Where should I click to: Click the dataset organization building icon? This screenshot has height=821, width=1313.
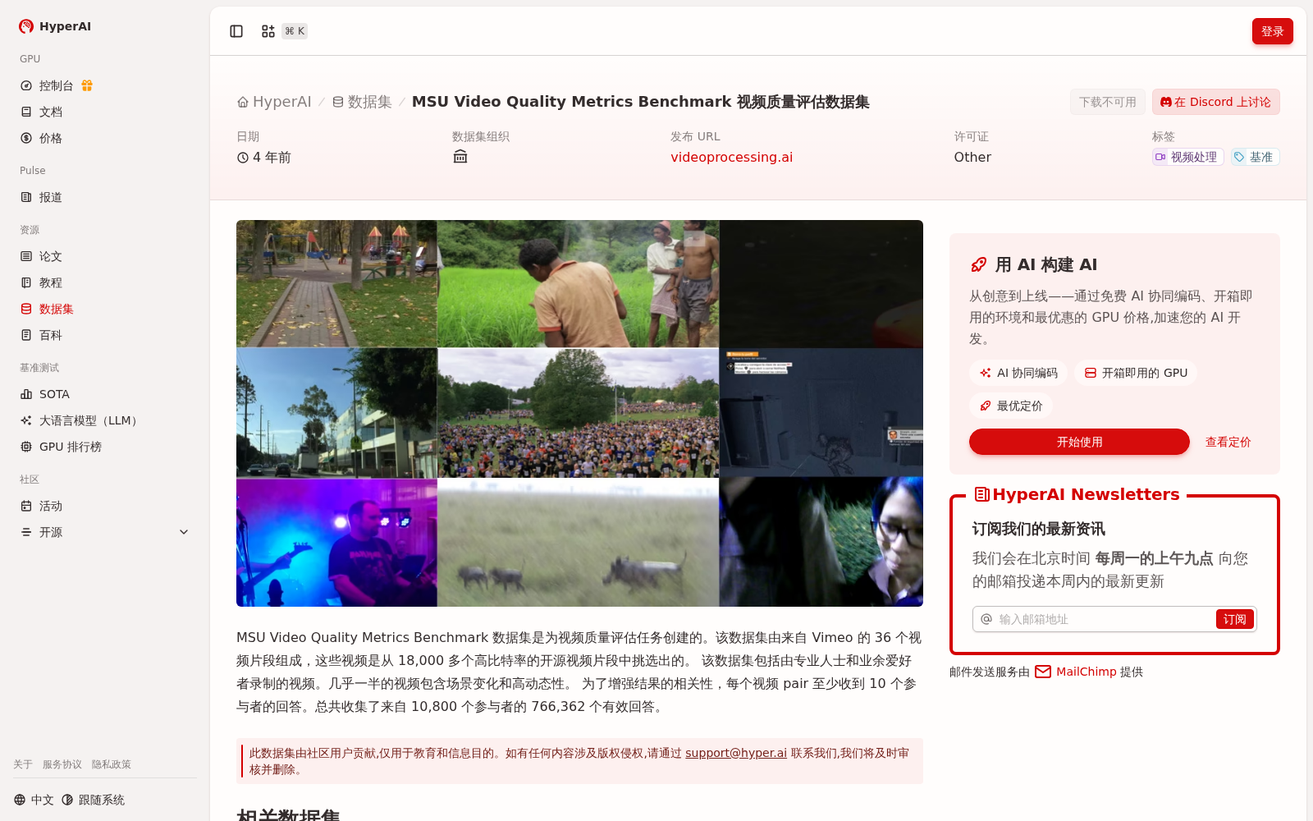(460, 157)
